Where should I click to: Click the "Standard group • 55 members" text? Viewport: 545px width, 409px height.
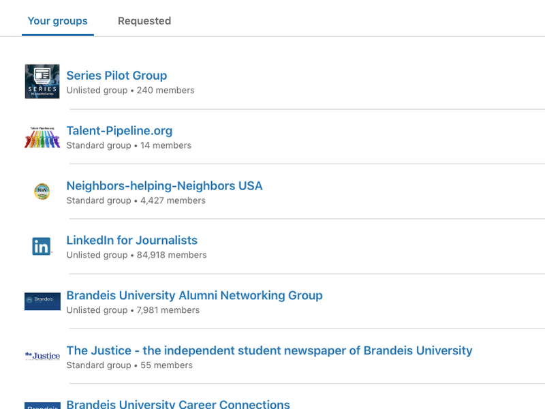129,365
